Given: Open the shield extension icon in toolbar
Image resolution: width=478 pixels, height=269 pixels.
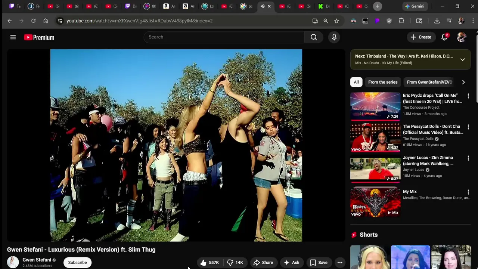Looking at the screenshot, I should click(x=389, y=21).
